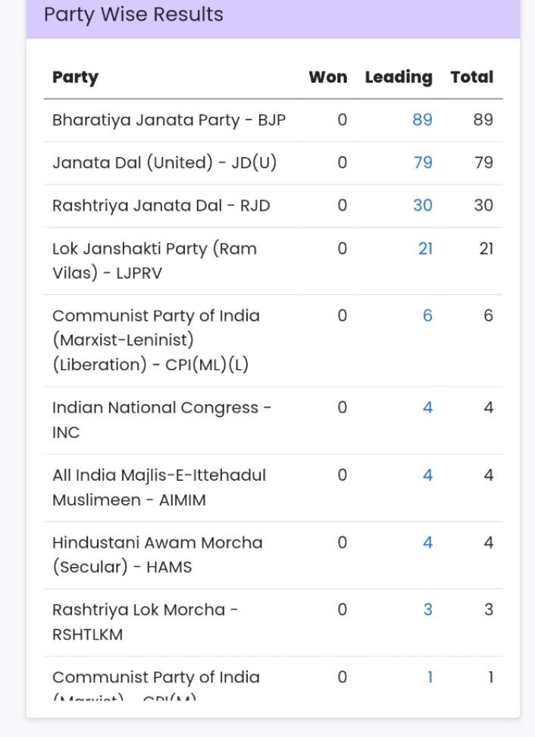Click Janata Dal (United) party name

(164, 162)
